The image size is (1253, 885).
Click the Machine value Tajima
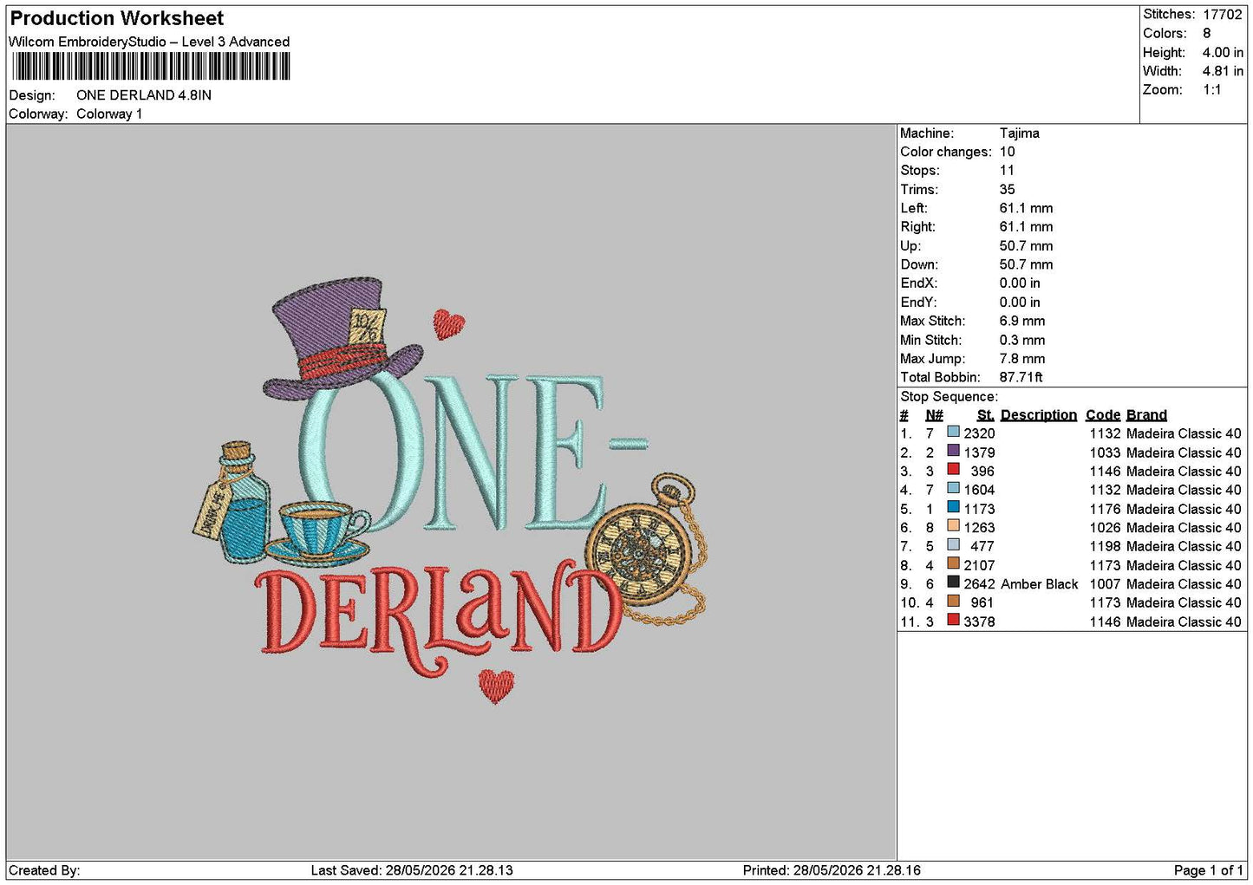point(1019,133)
